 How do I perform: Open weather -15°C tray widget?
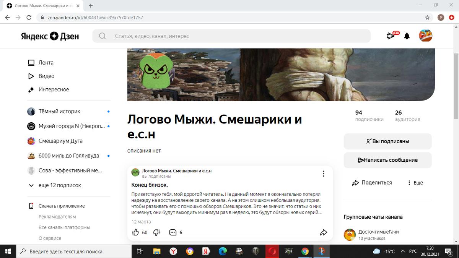pyautogui.click(x=384, y=252)
